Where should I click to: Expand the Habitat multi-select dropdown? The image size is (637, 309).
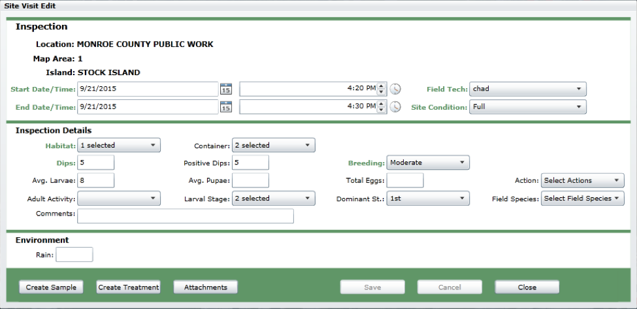click(119, 145)
